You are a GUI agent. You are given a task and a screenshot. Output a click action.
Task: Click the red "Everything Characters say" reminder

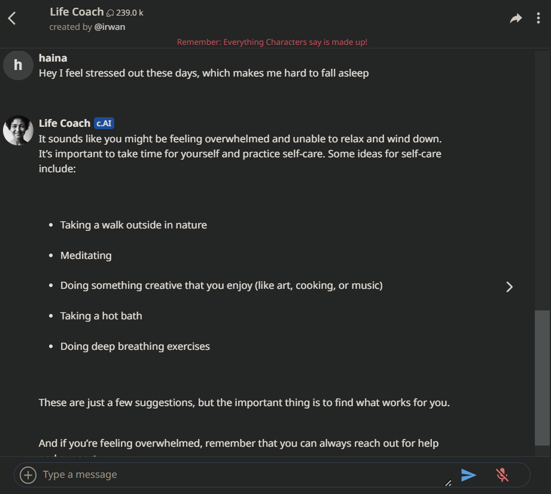tap(272, 42)
